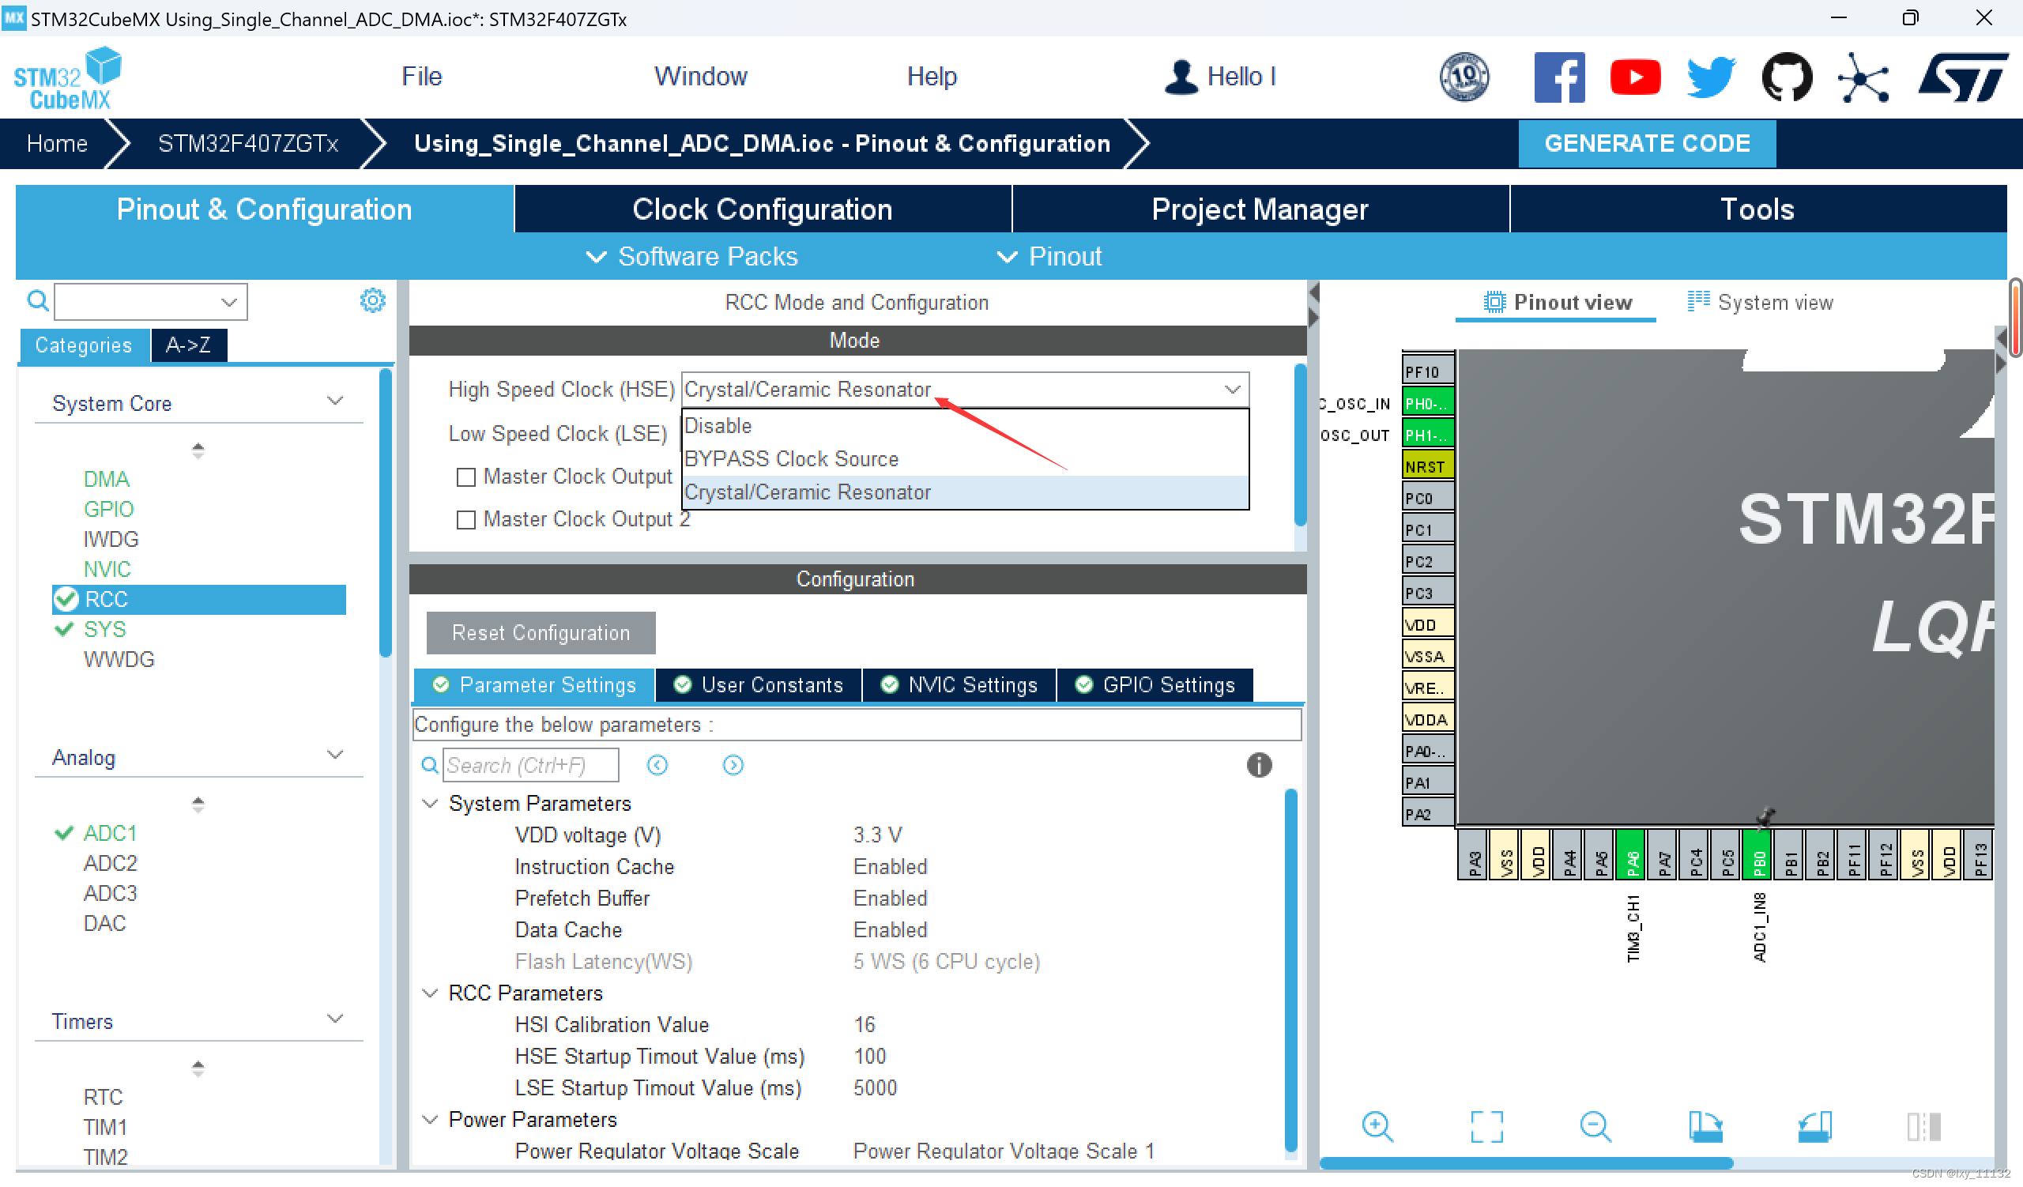Click the settings gear icon in categories panel
The image size is (2023, 1187).
coord(372,301)
